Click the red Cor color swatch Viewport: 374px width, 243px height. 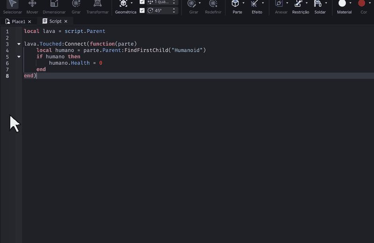(361, 3)
